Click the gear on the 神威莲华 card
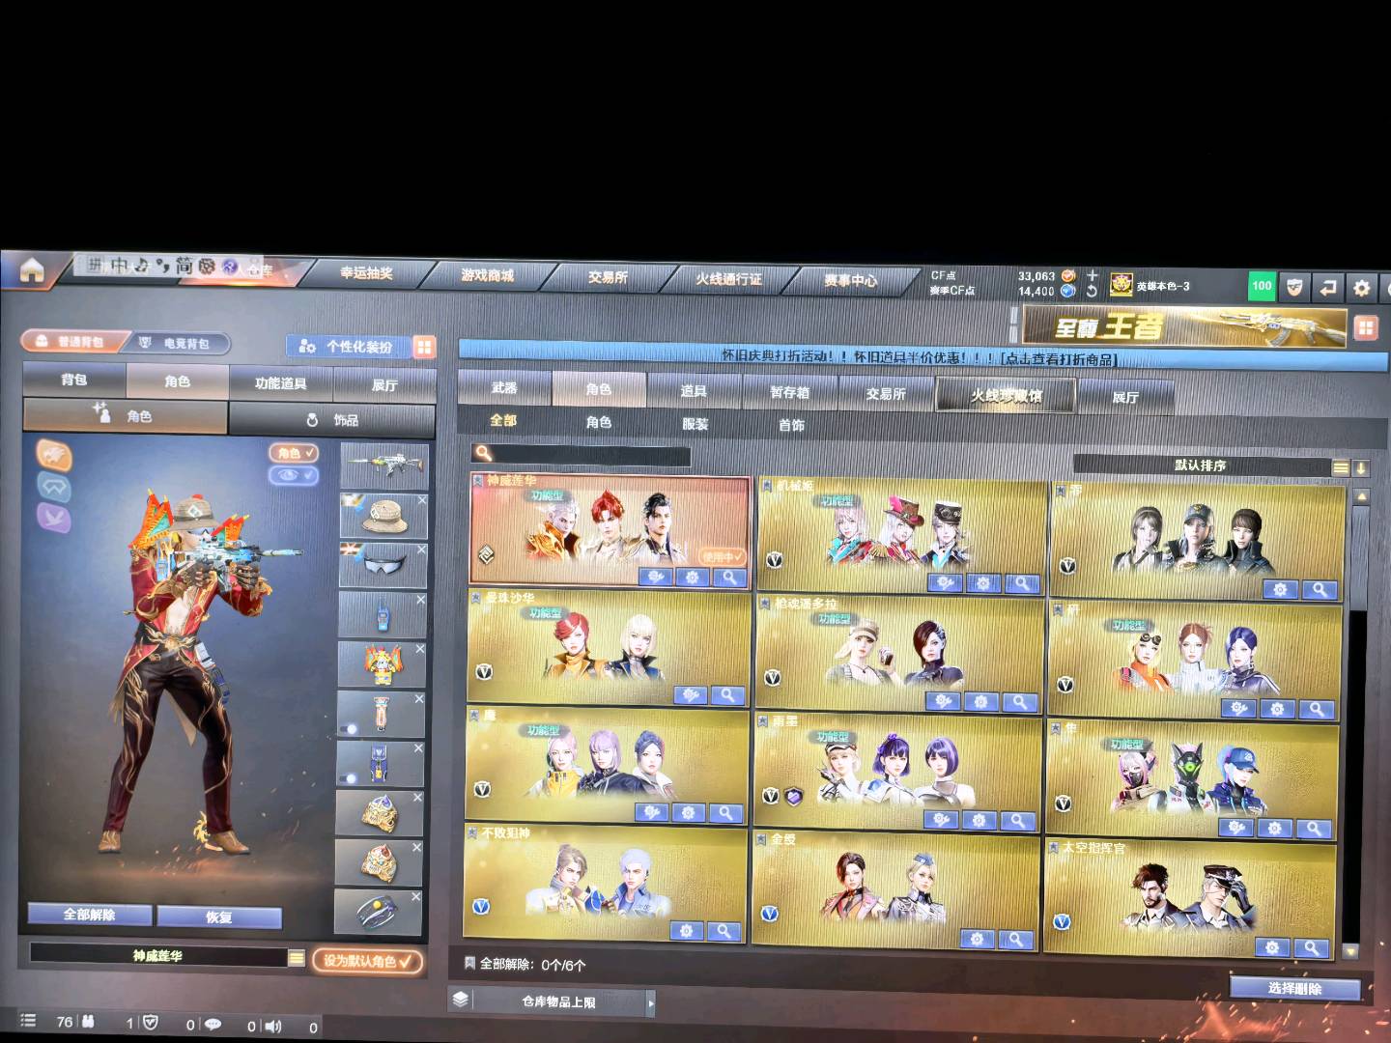This screenshot has height=1043, width=1391. (692, 578)
